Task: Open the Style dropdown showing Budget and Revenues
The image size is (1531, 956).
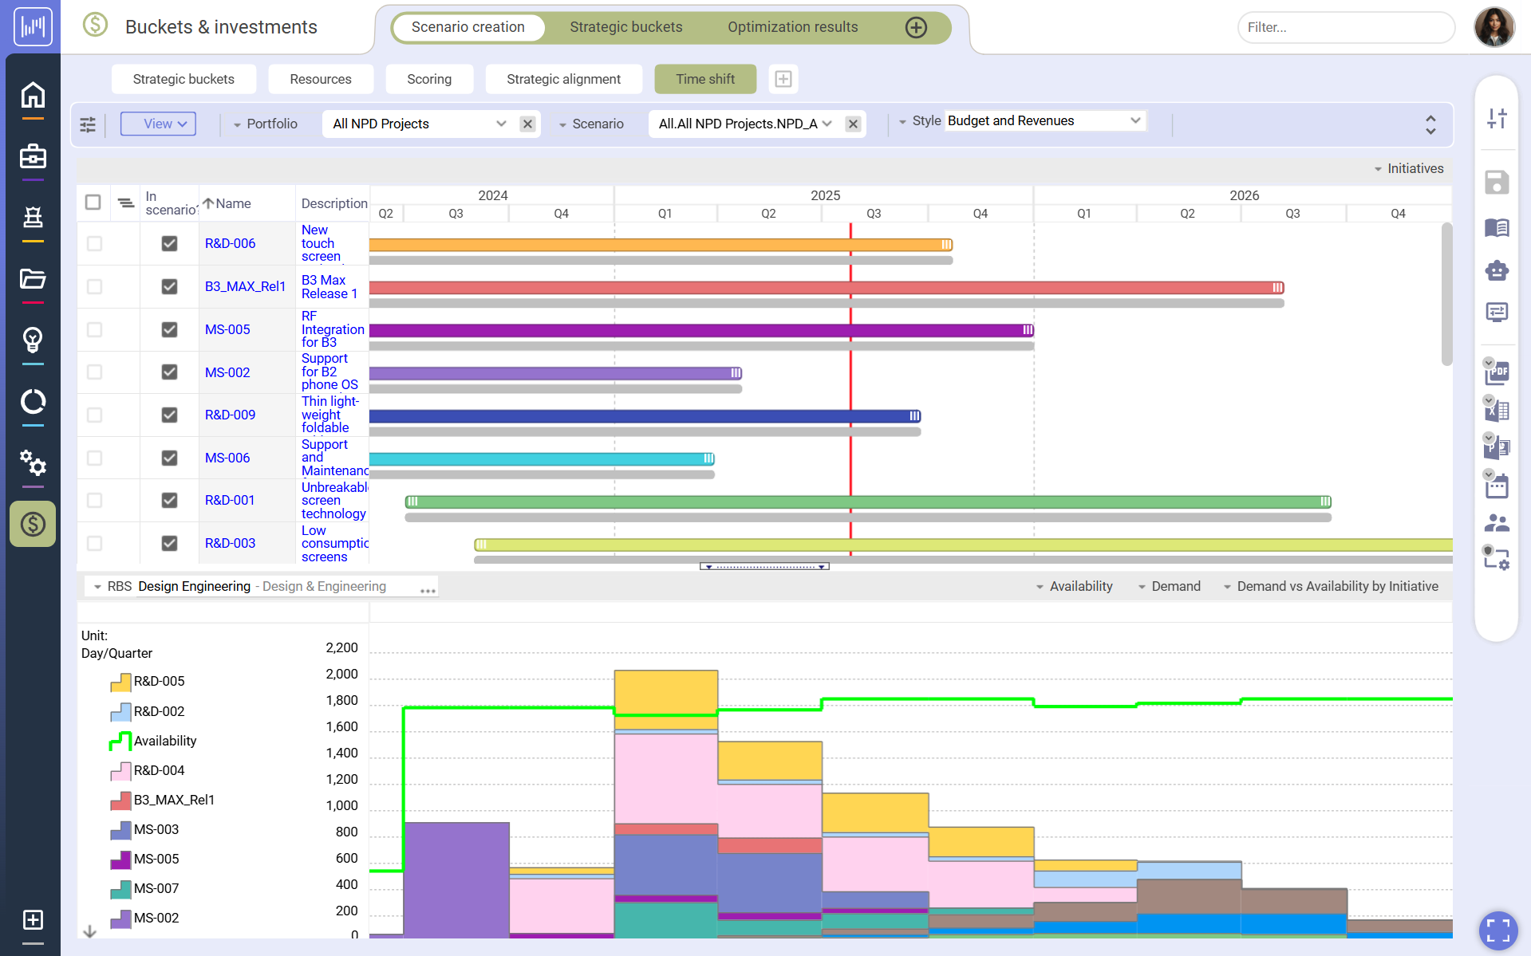Action: [x=1044, y=121]
